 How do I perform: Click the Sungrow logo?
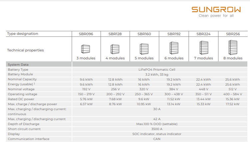pyautogui.click(x=216, y=10)
